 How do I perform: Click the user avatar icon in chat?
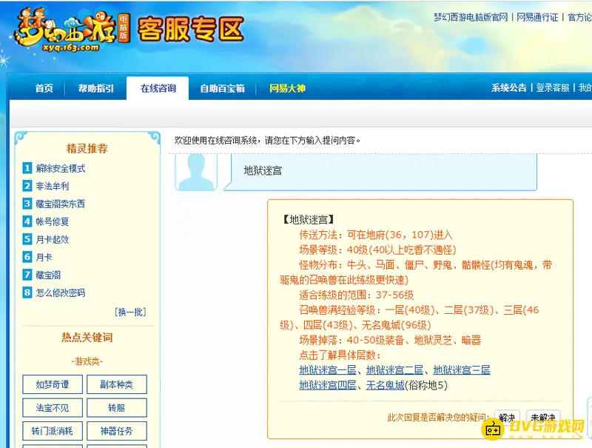196,173
